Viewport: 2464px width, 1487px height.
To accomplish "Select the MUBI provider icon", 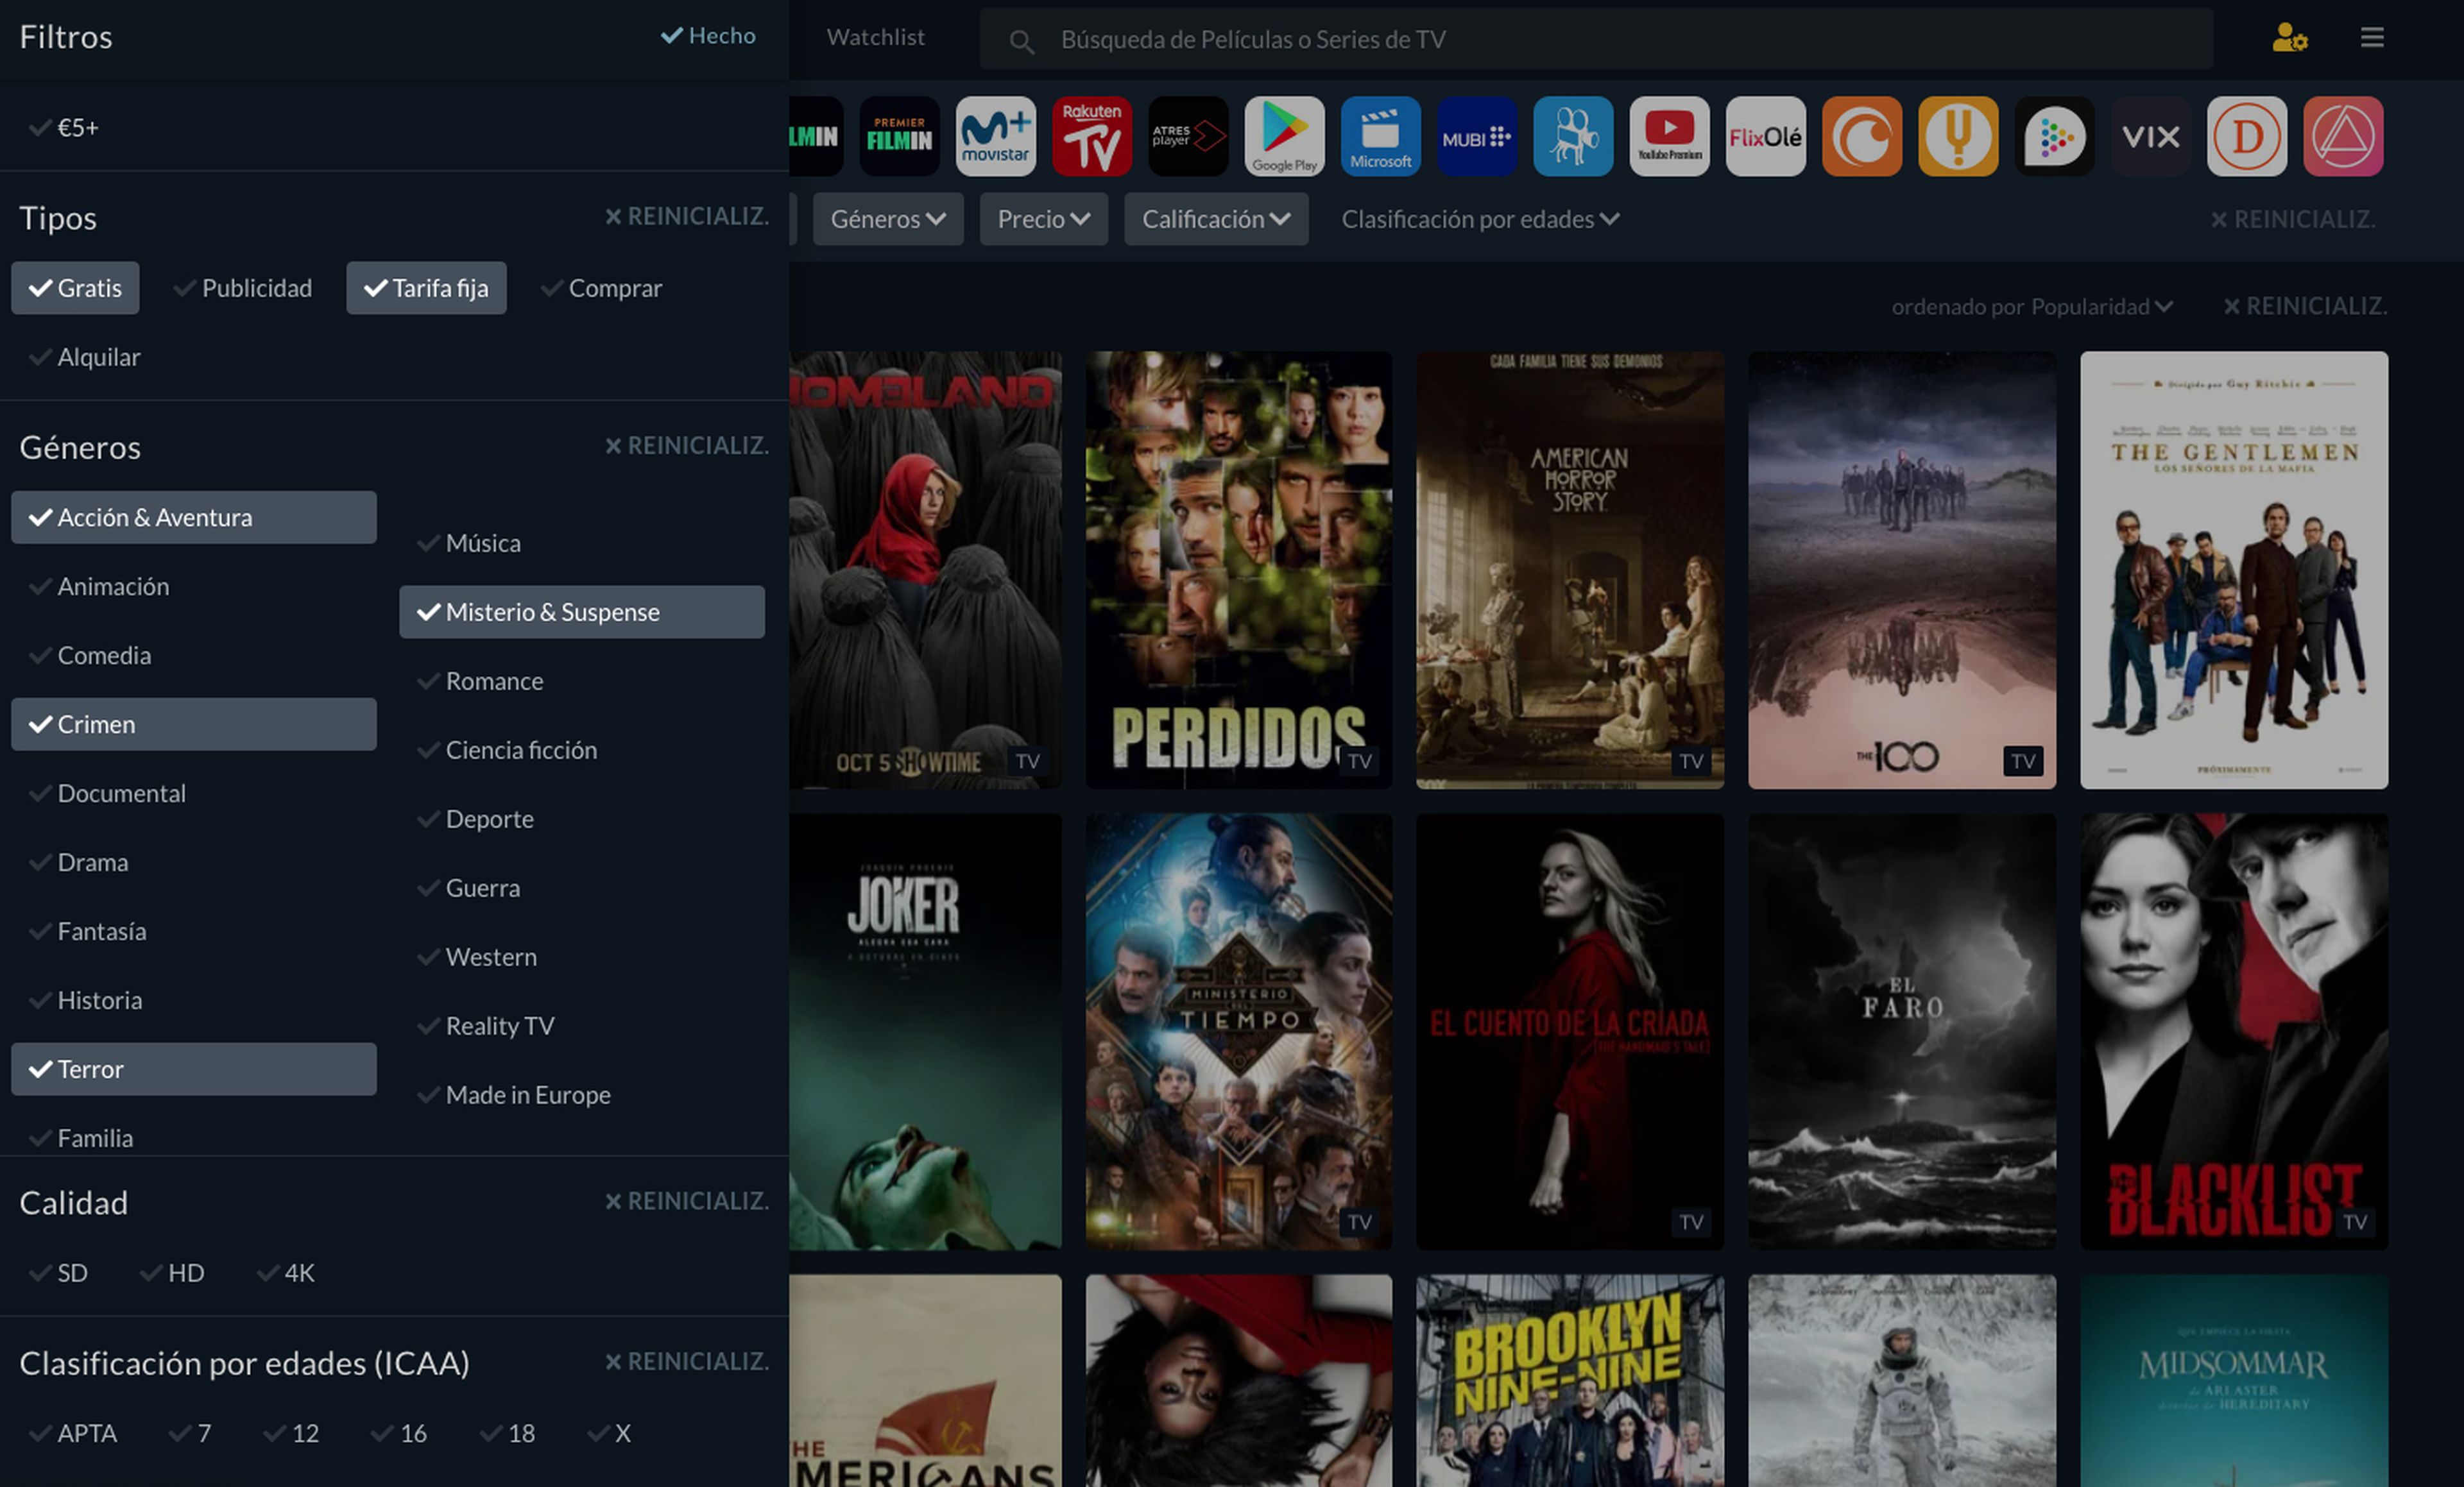I will click(1476, 136).
